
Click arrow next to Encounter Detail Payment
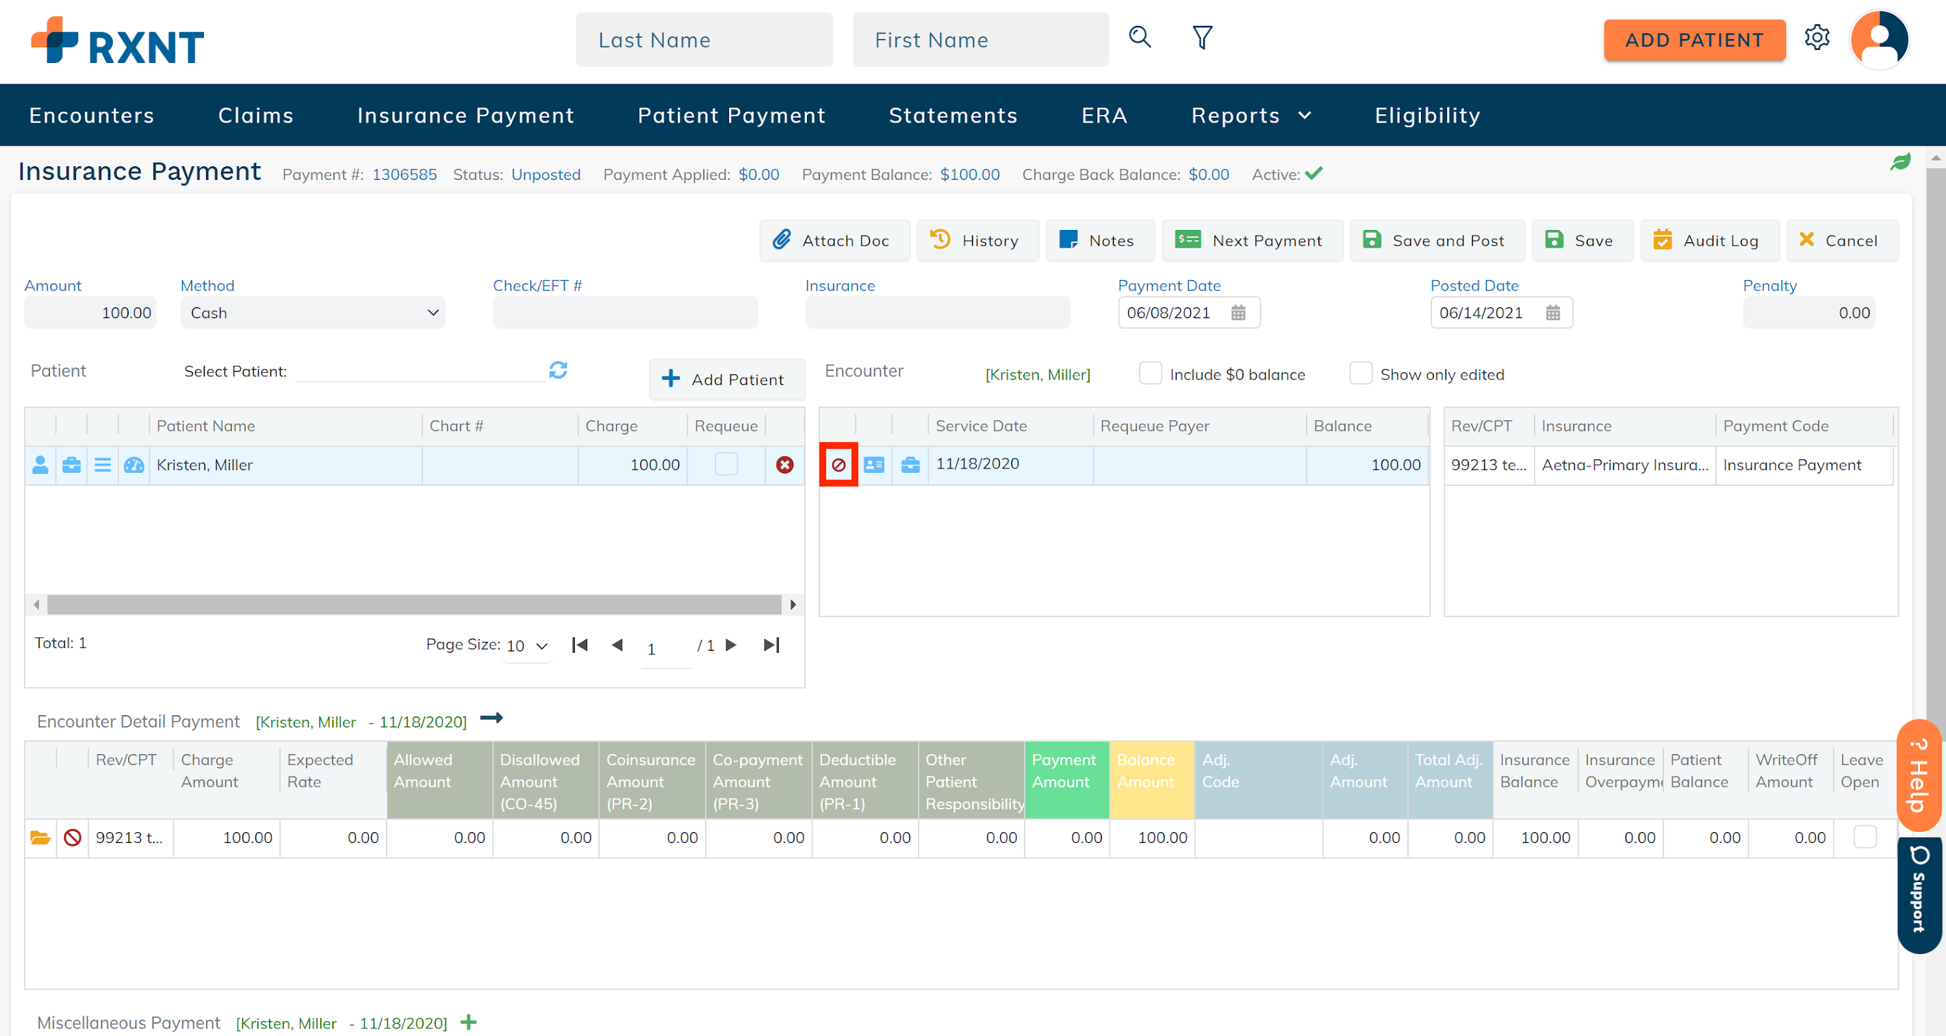pos(491,718)
